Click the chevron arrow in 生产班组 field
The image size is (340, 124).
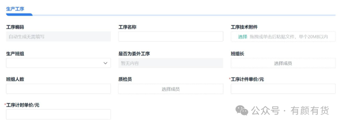coord(105,63)
